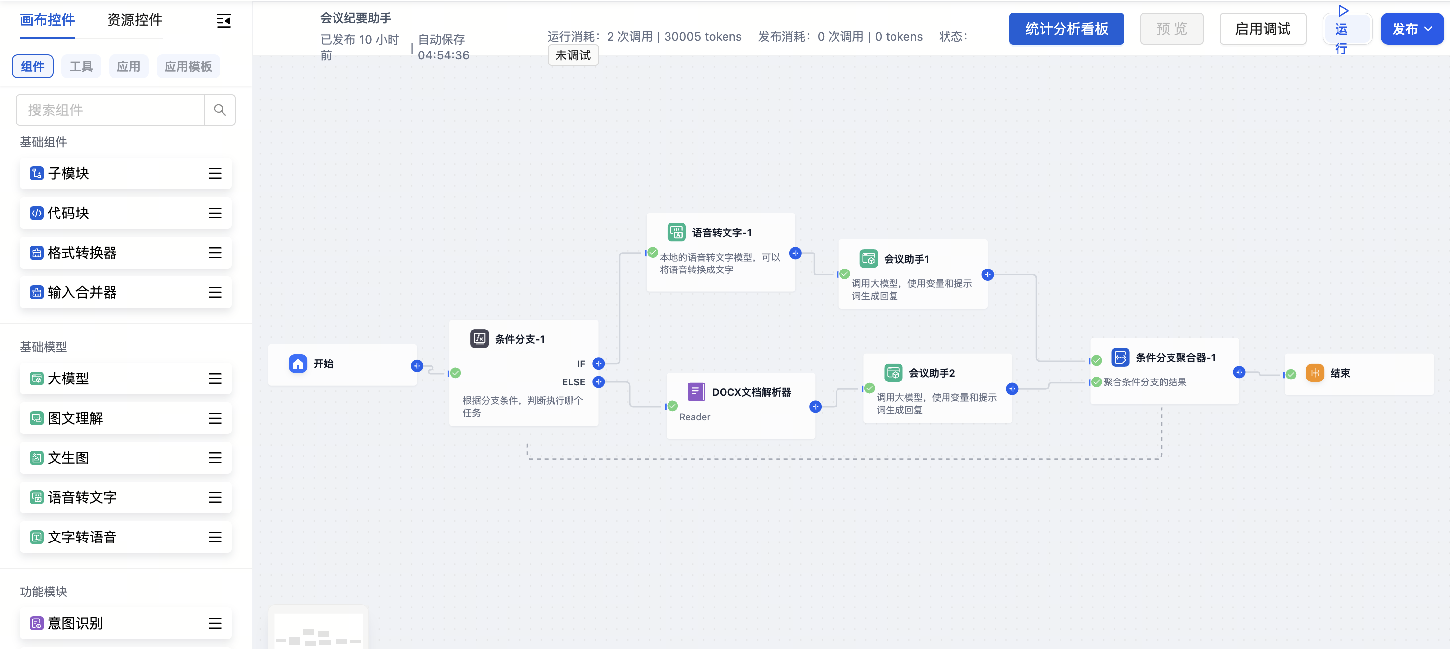
Task: Select the 工具 filter chip
Action: tap(80, 67)
